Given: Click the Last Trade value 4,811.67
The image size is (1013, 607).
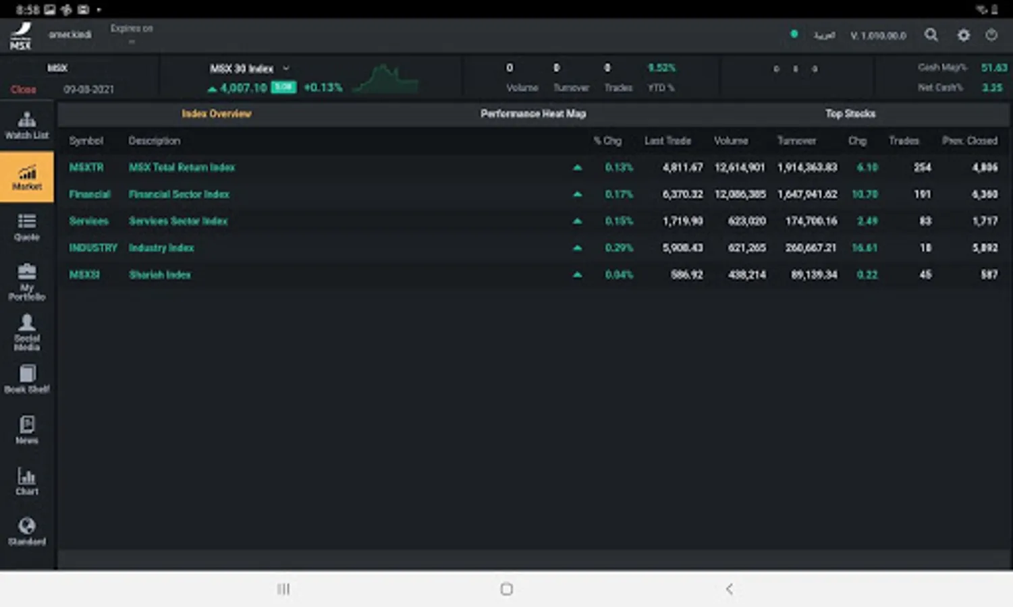Looking at the screenshot, I should coord(682,167).
